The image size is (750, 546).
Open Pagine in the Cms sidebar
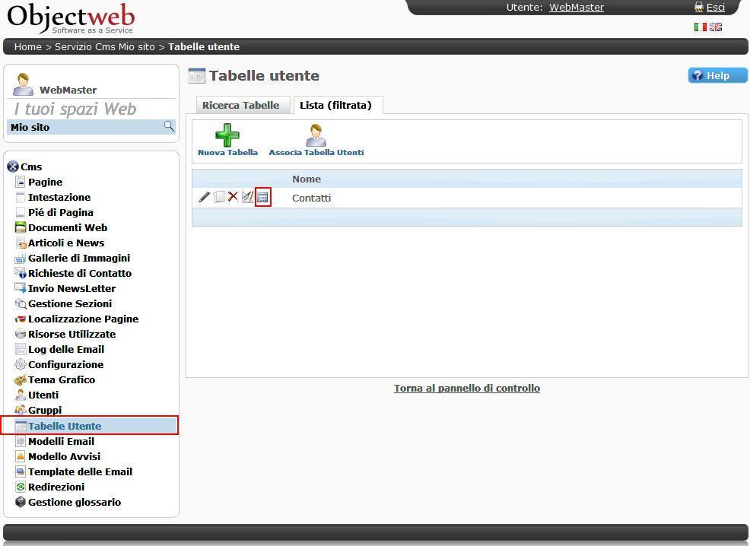[45, 183]
